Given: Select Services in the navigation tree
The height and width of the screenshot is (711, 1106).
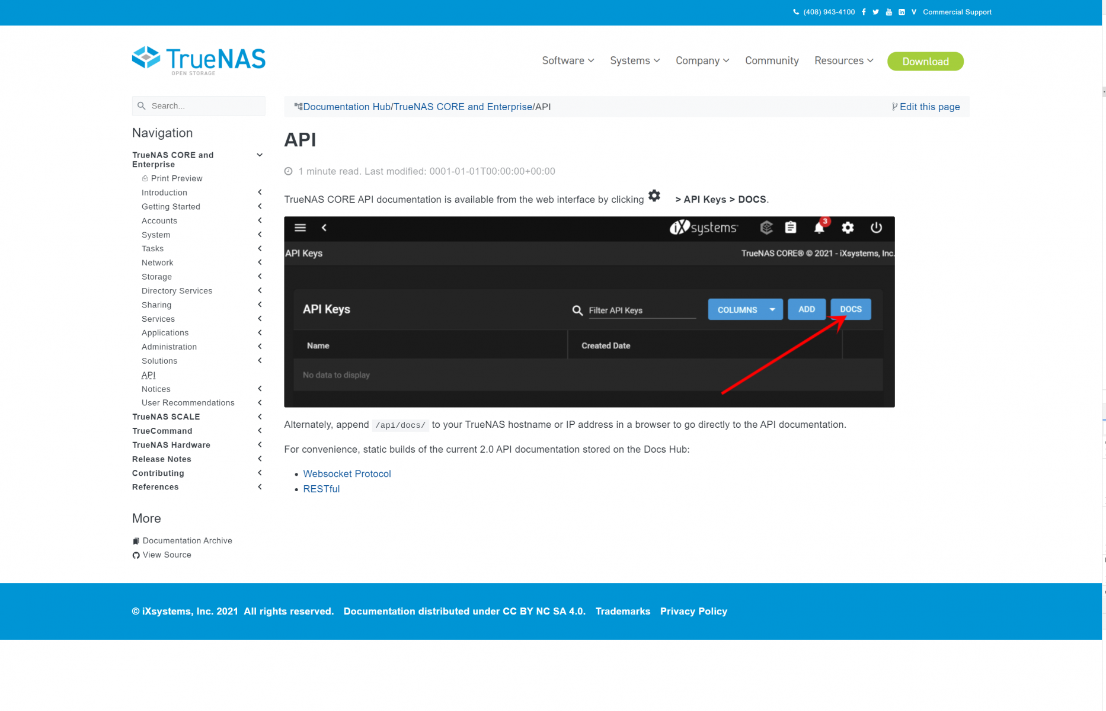Looking at the screenshot, I should click(x=158, y=319).
